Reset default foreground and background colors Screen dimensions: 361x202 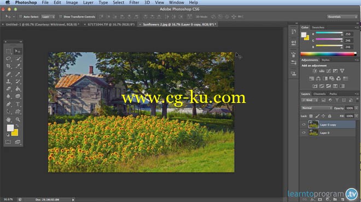8,135
